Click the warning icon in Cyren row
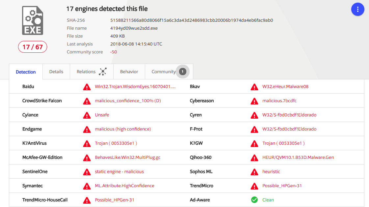Image resolution: width=369 pixels, height=207 pixels. click(254, 115)
